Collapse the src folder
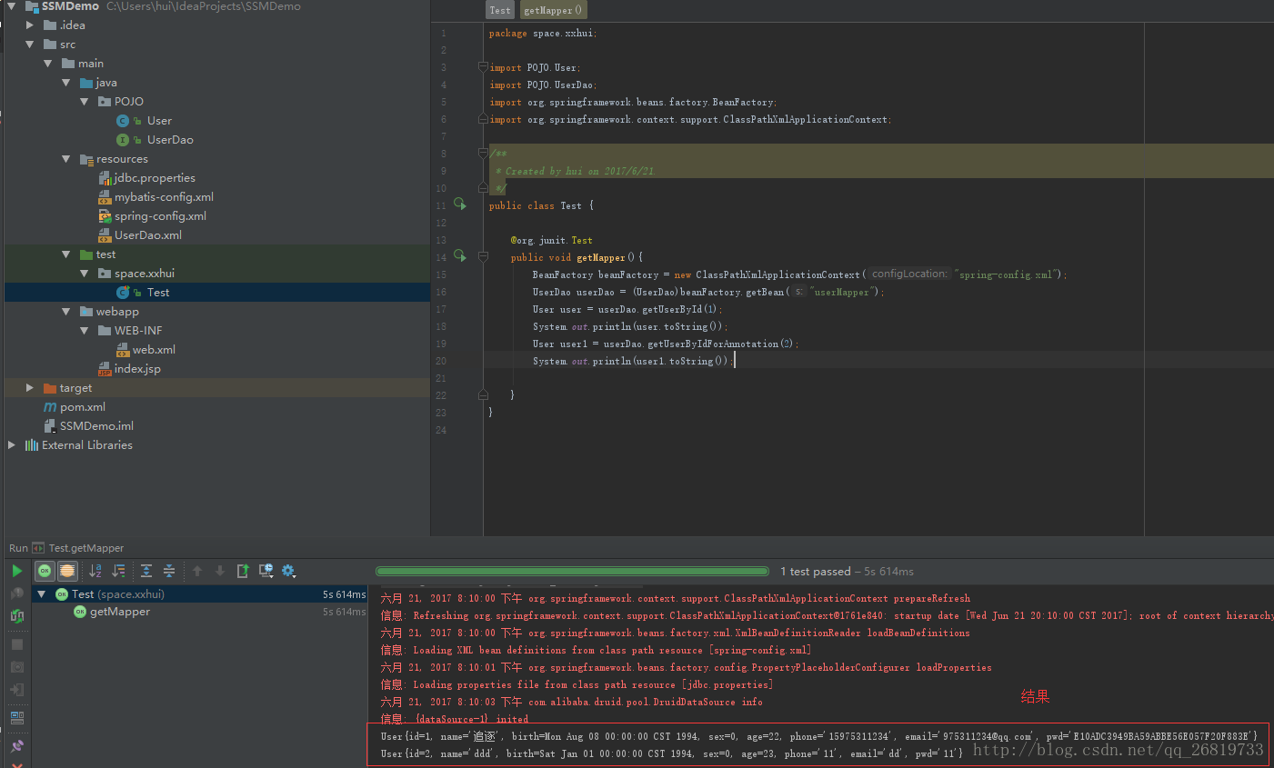The height and width of the screenshot is (768, 1274). coord(30,45)
